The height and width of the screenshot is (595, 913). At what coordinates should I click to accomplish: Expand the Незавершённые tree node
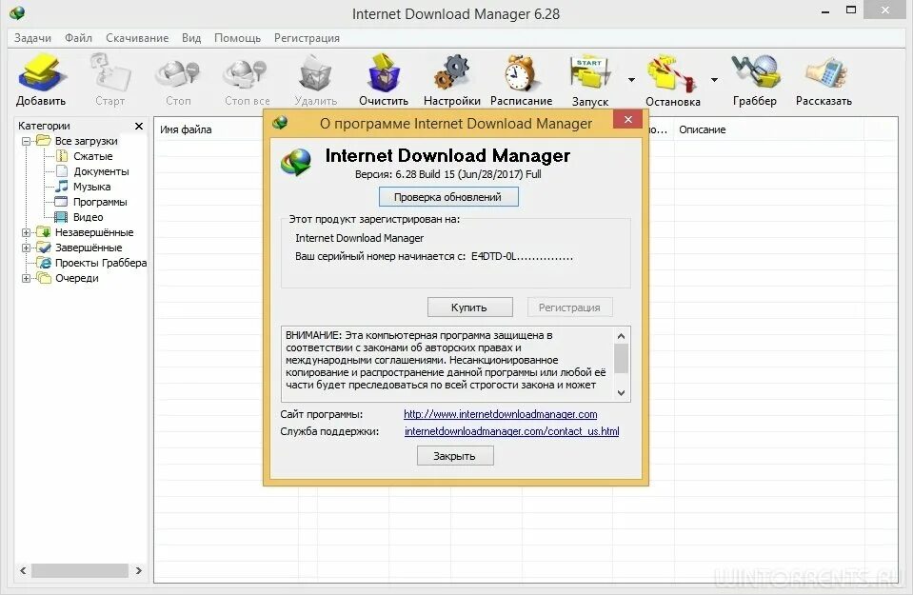[27, 232]
